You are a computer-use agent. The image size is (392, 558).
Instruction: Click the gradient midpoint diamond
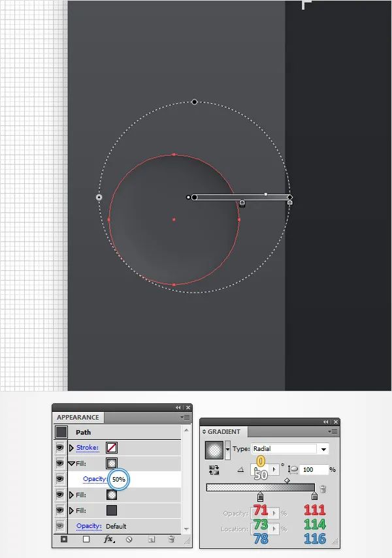tap(287, 480)
